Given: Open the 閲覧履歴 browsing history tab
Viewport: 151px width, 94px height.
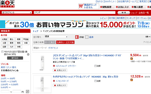Looking at the screenshot, I should (x=107, y=7).
